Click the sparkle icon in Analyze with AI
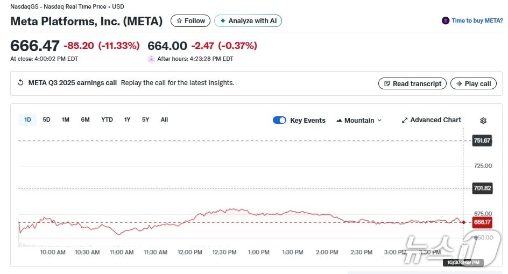Screen dimensions: 508x274 pos(223,21)
